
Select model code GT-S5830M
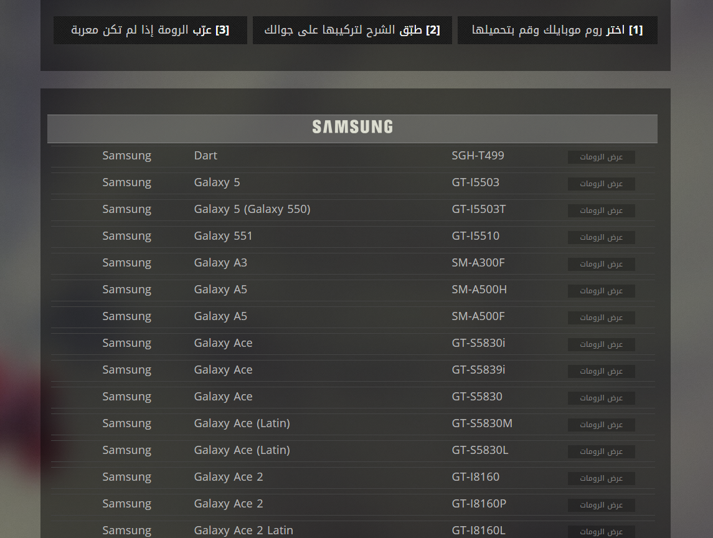(x=482, y=424)
